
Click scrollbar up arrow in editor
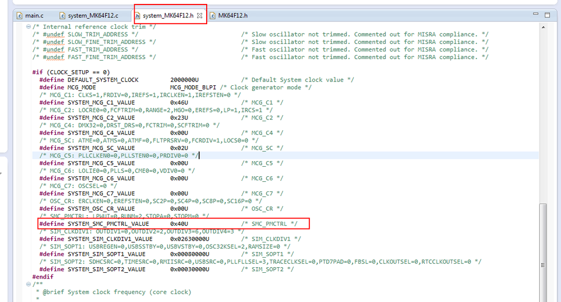click(x=543, y=27)
